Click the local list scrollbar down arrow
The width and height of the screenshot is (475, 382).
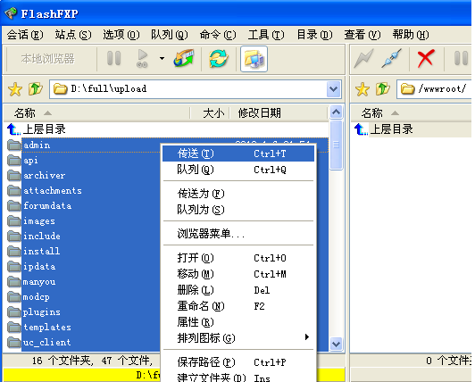pyautogui.click(x=336, y=345)
